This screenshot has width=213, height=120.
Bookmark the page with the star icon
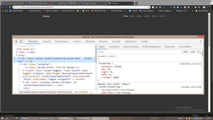tap(148, 7)
